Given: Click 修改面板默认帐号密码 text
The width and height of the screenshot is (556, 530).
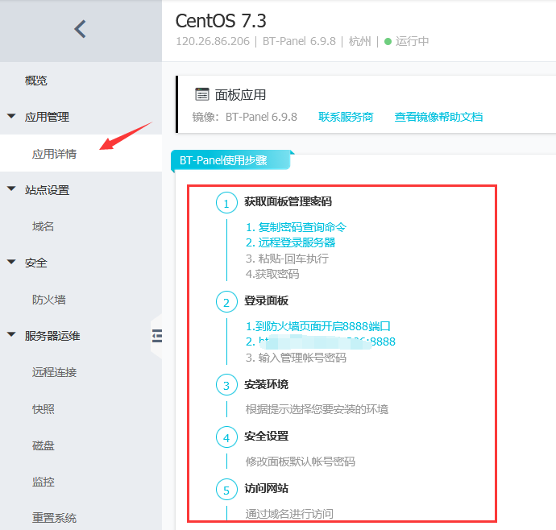Looking at the screenshot, I should (x=301, y=462).
